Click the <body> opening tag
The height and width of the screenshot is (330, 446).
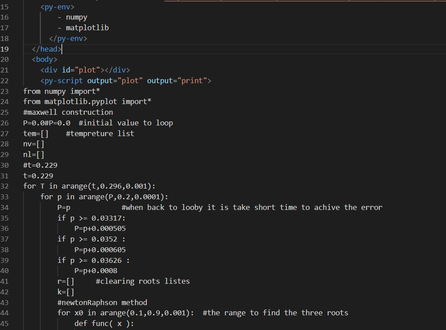click(44, 59)
